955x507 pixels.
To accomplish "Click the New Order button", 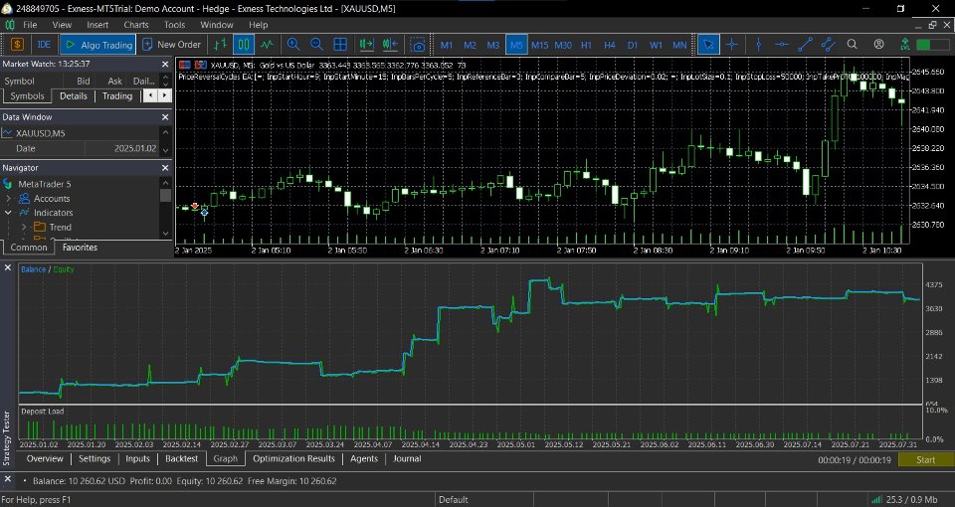I will point(171,45).
